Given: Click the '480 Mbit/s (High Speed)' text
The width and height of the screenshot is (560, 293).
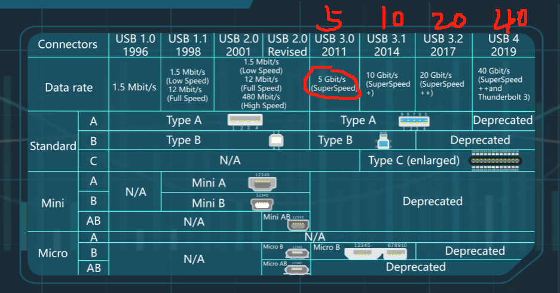Looking at the screenshot, I should tap(263, 101).
